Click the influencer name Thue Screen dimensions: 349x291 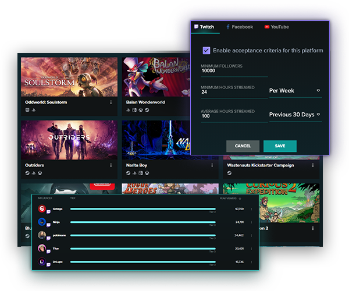(x=56, y=249)
